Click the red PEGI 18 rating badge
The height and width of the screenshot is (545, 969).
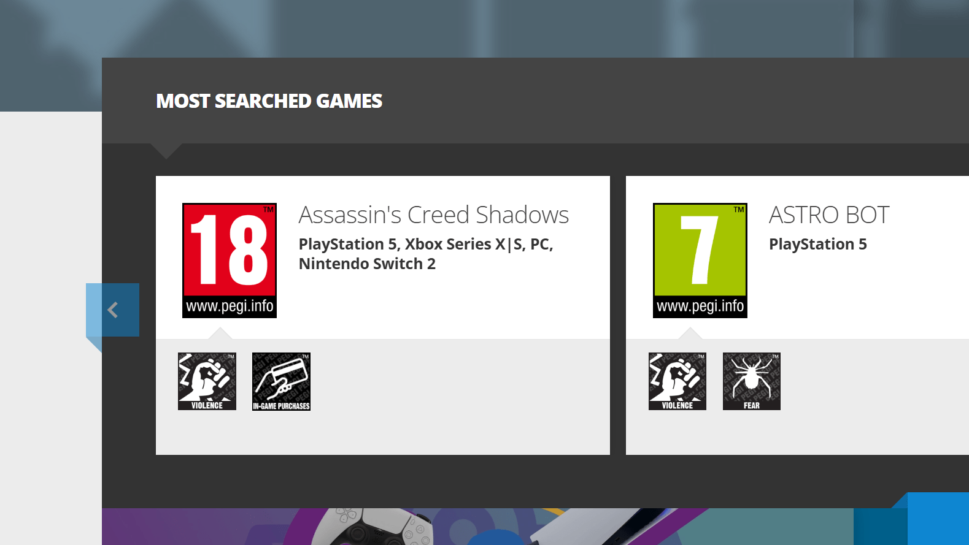point(230,250)
